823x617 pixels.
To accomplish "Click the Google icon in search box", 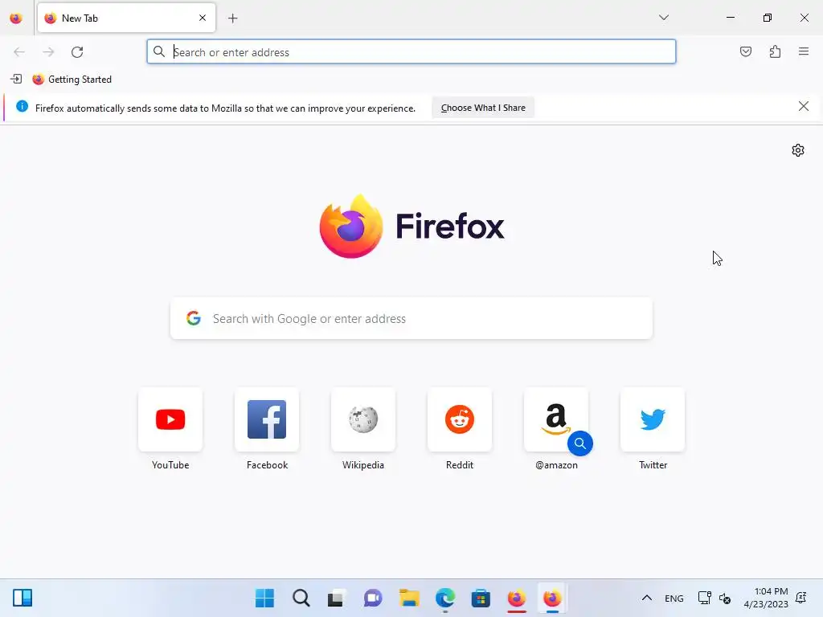I will [194, 318].
